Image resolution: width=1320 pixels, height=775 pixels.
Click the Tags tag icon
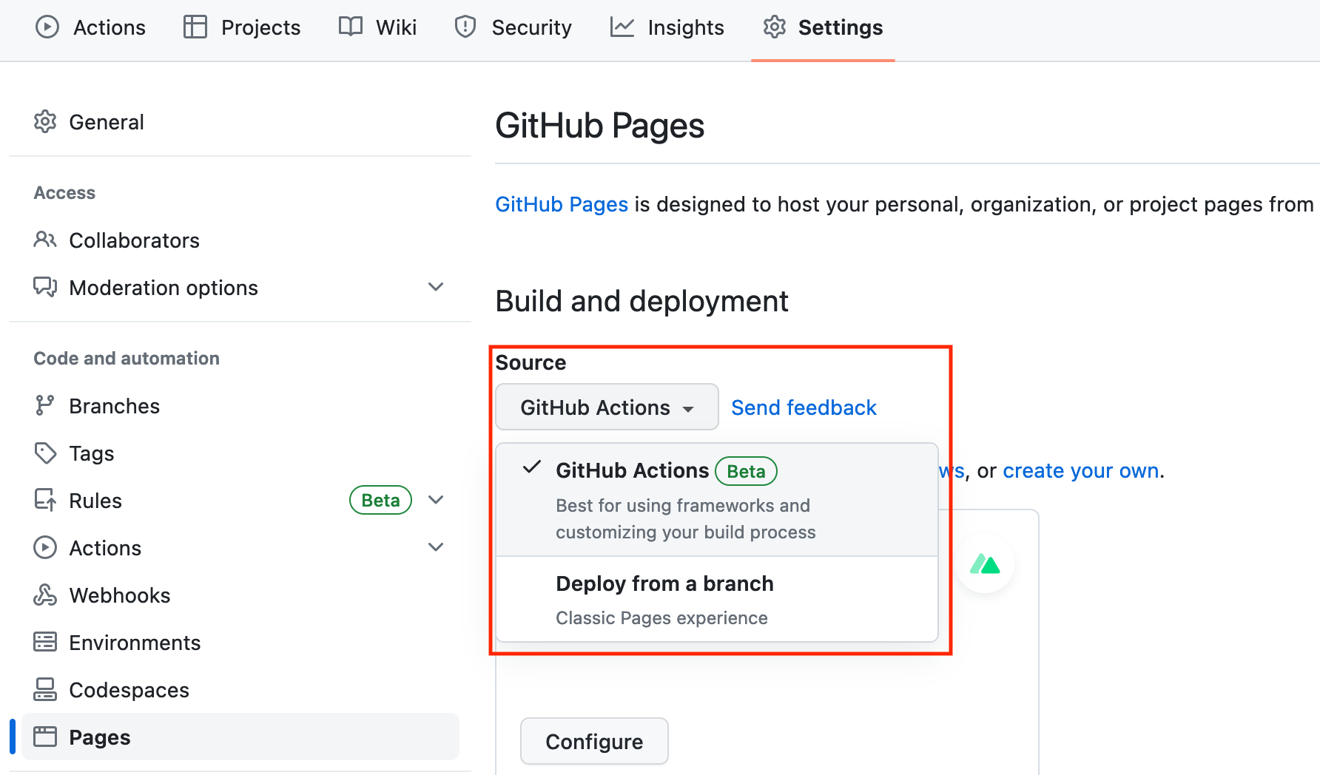[45, 453]
